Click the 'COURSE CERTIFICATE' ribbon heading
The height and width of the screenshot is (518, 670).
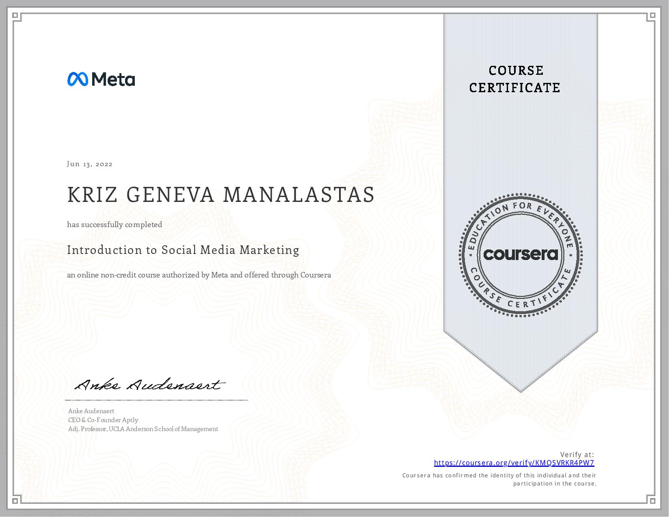coord(515,79)
